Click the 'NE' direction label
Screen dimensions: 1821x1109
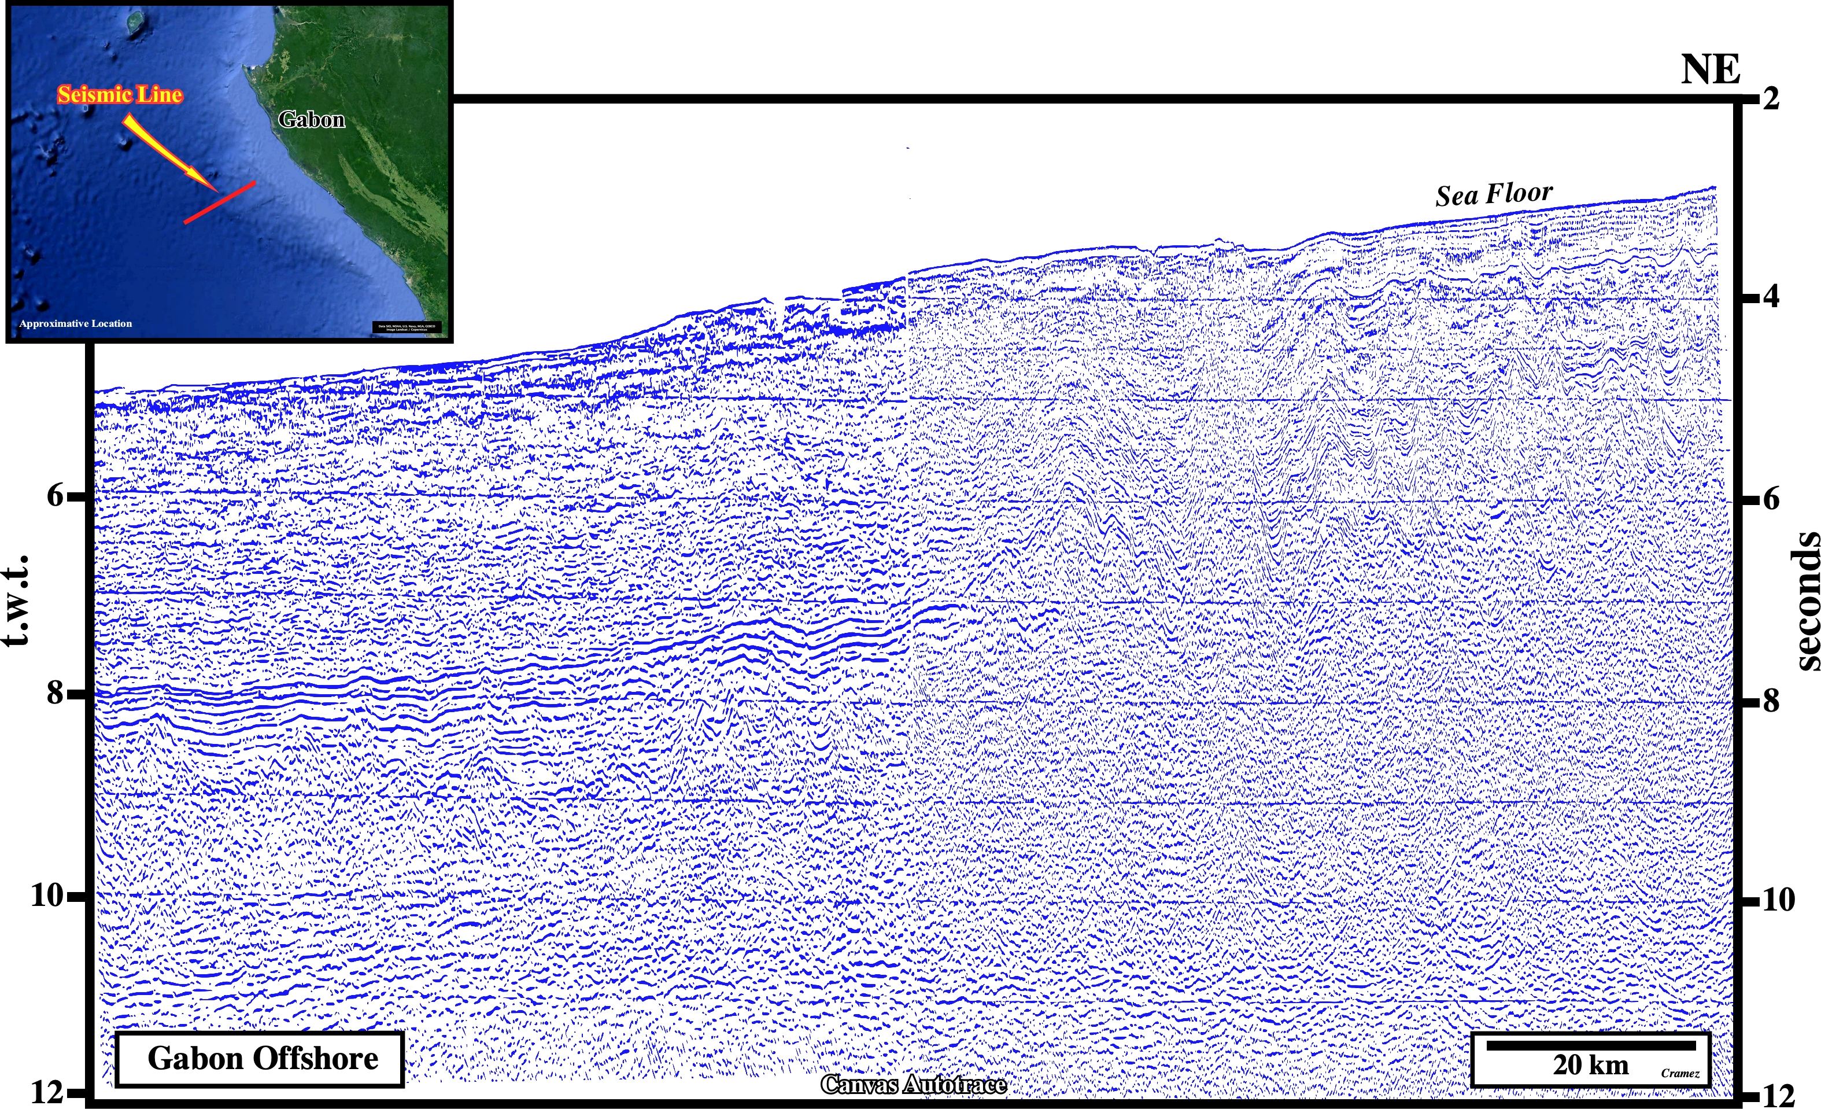pyautogui.click(x=1710, y=70)
